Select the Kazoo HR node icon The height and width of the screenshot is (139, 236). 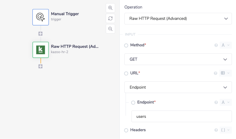[40, 50]
